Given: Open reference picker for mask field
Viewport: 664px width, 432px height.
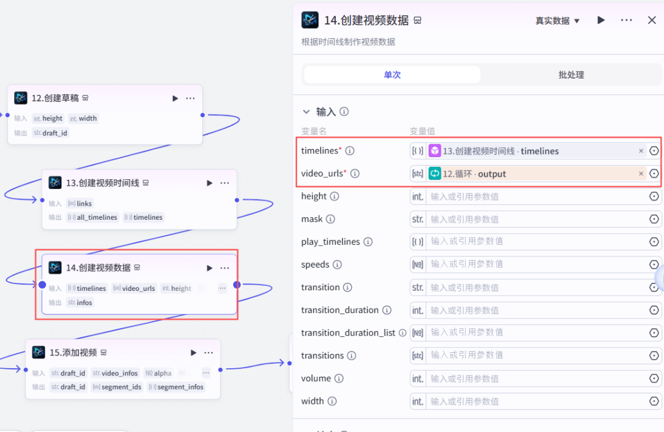Looking at the screenshot, I should coord(654,220).
